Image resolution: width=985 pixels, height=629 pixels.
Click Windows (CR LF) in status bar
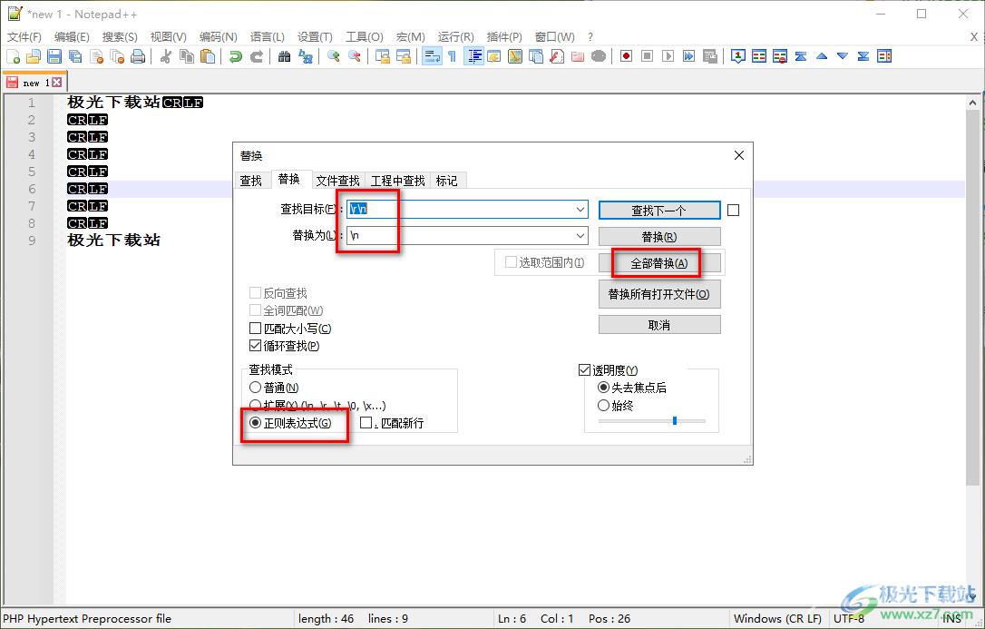tap(777, 619)
